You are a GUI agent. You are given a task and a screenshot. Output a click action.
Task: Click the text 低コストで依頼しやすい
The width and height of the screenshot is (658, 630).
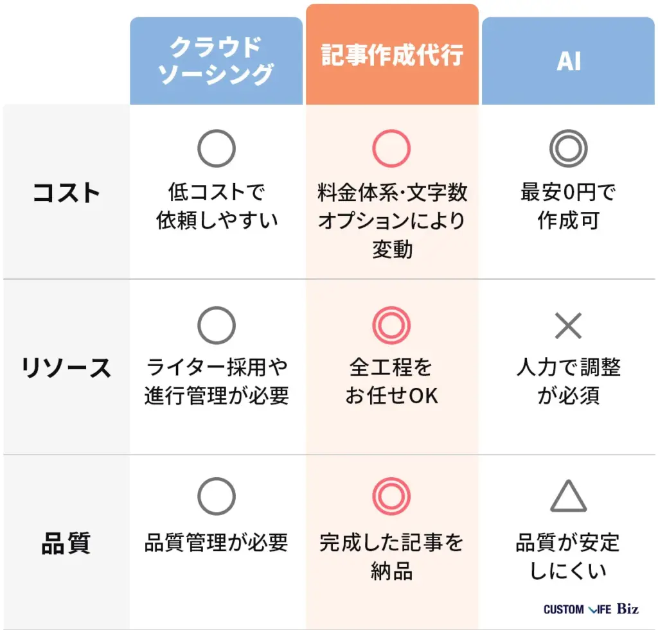(217, 206)
